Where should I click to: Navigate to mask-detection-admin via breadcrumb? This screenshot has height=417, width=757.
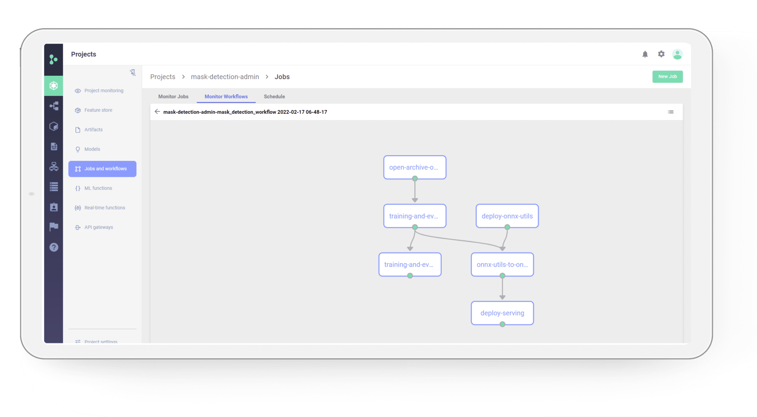pyautogui.click(x=225, y=76)
